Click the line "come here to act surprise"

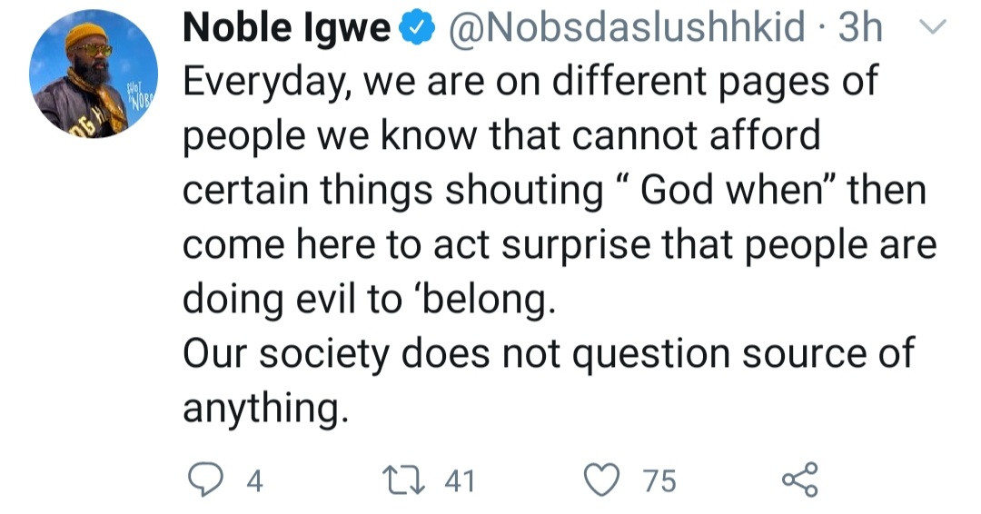pos(559,245)
